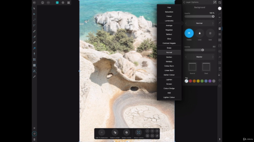Screen dimensions: 254x142
Task: Select the Fill gradient tool
Action: (34, 48)
